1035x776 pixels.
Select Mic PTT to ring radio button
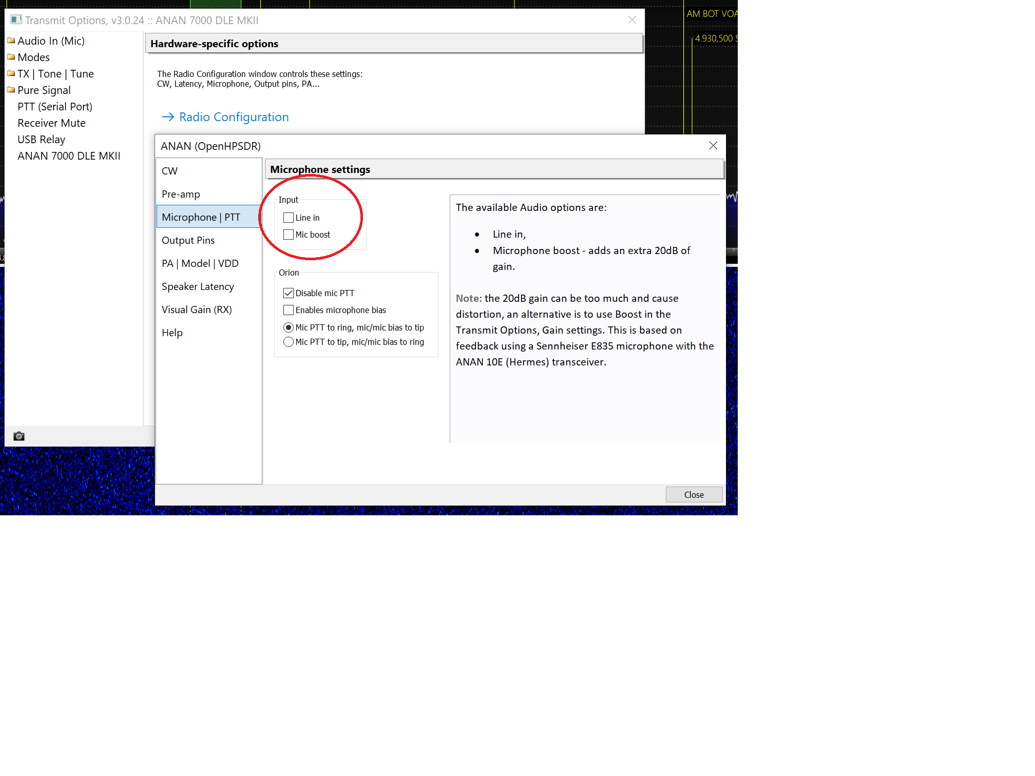point(289,327)
